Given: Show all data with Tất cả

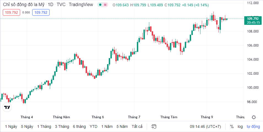Looking at the screenshot, I should coord(137,126).
